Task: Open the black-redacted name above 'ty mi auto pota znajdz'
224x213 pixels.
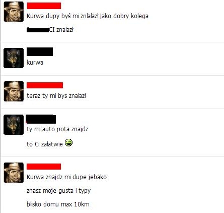Action: pos(41,119)
